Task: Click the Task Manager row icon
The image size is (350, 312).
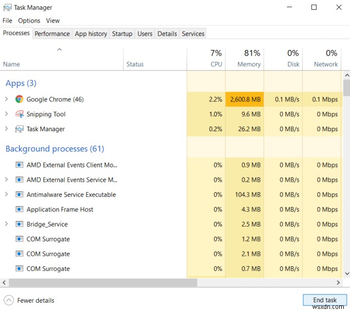Action: point(19,129)
